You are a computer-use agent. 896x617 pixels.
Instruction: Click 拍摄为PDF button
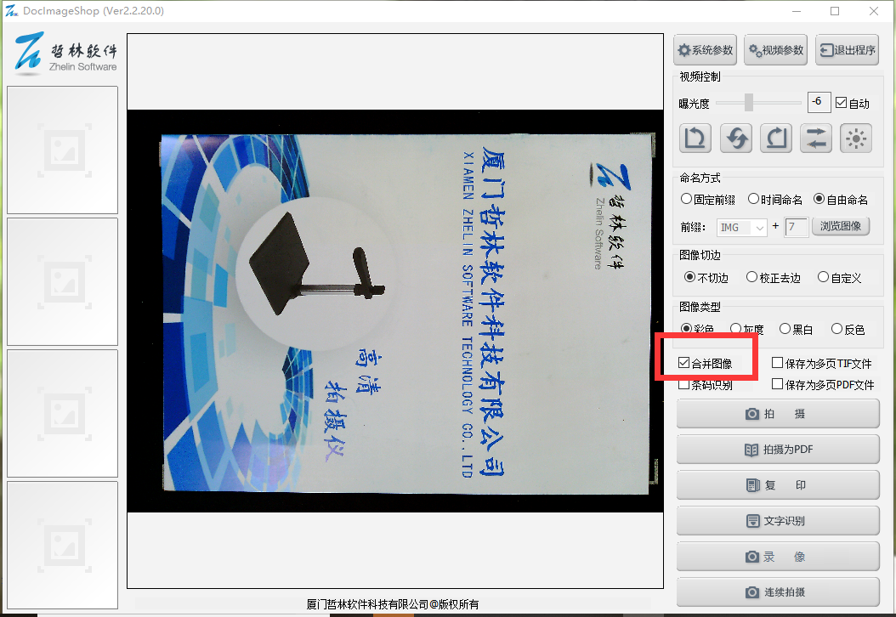click(778, 450)
